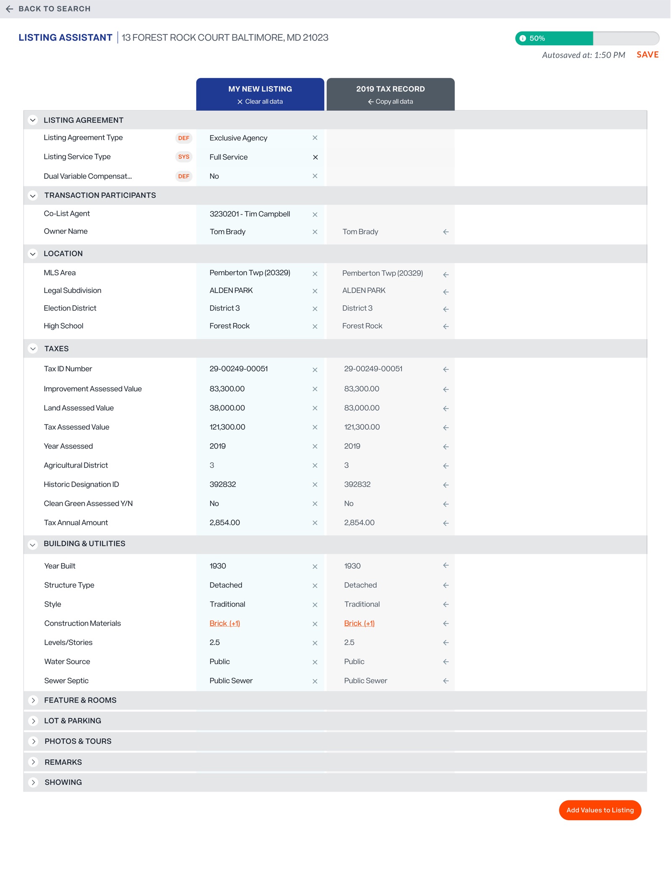Image resolution: width=671 pixels, height=881 pixels.
Task: Click the back arrow next to Back to Search
Action: 10,8
